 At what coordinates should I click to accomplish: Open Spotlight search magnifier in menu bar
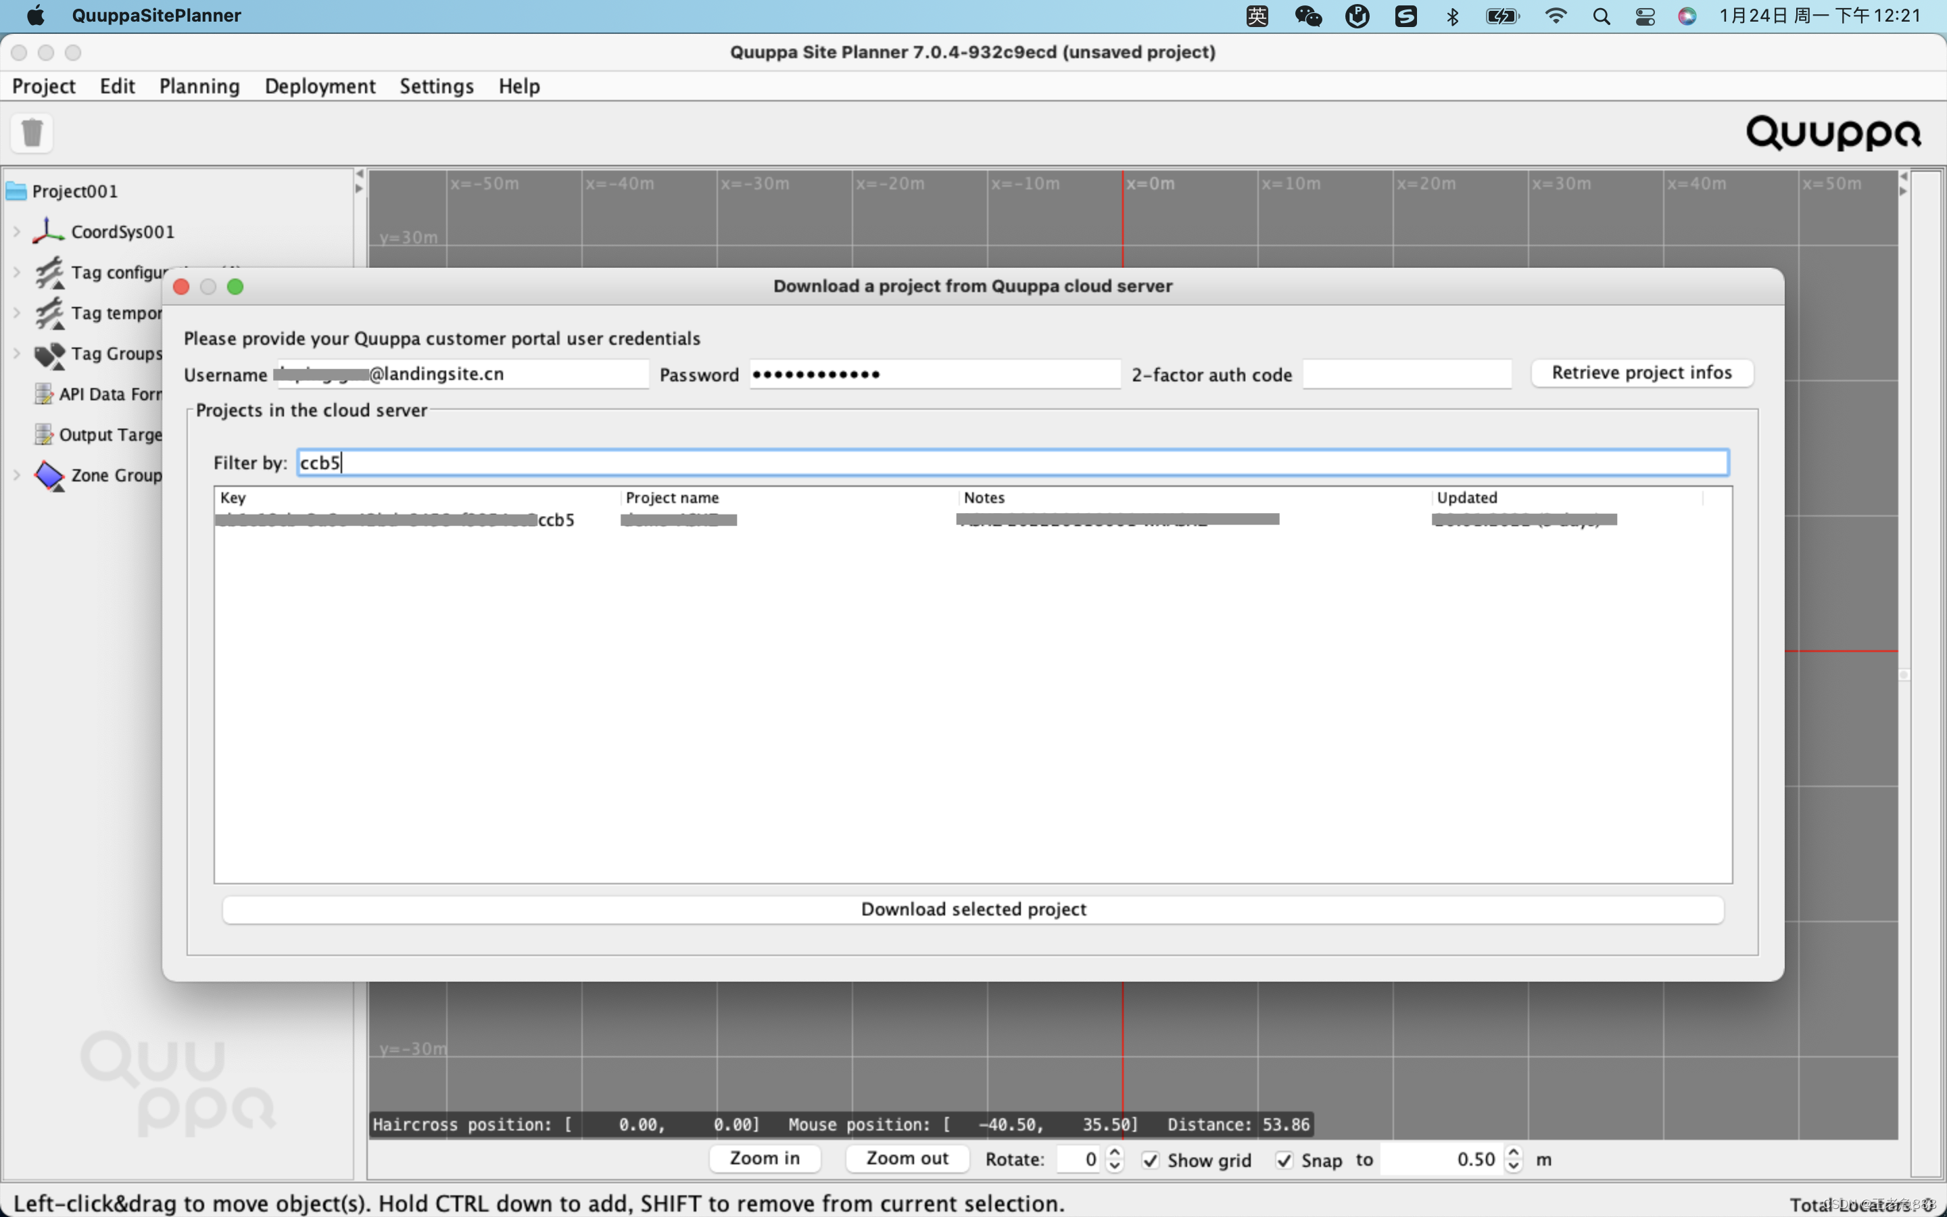[x=1601, y=16]
